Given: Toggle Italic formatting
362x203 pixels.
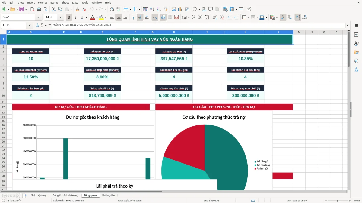Looking at the screenshot, I should click(75, 17).
